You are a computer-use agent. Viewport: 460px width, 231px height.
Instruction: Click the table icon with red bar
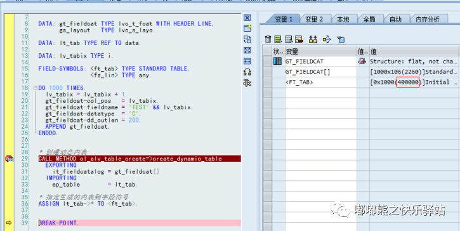(299, 39)
